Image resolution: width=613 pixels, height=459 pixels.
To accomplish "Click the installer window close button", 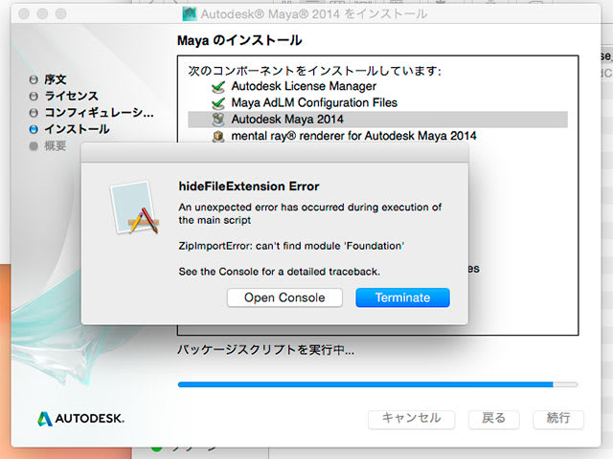I will point(24,14).
